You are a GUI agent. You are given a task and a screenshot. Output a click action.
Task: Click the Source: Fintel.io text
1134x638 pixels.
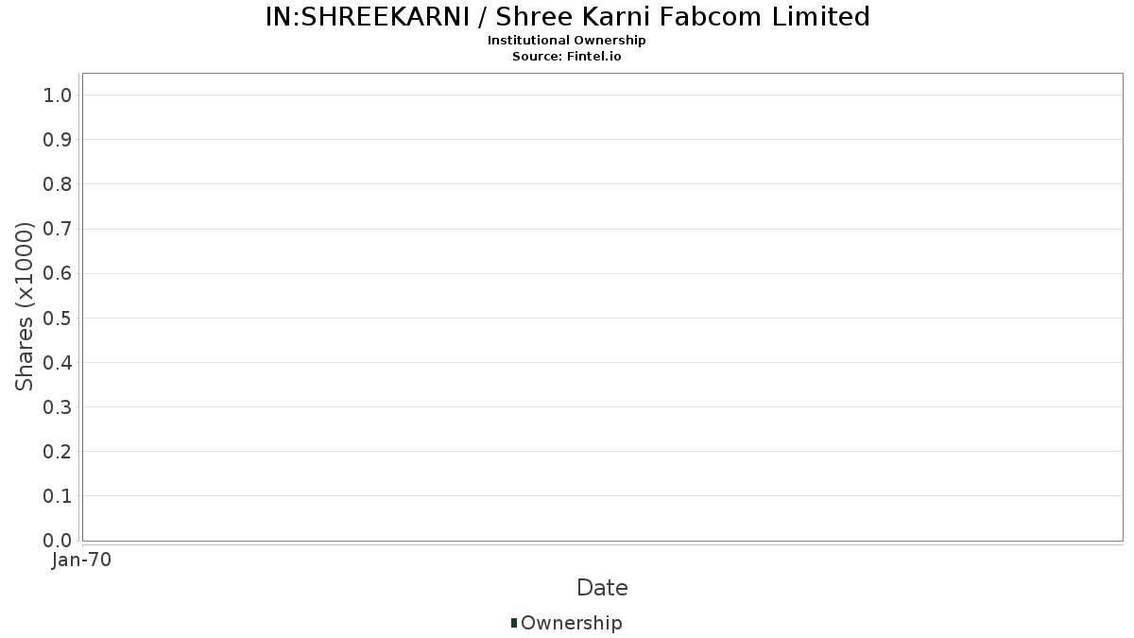click(x=566, y=57)
